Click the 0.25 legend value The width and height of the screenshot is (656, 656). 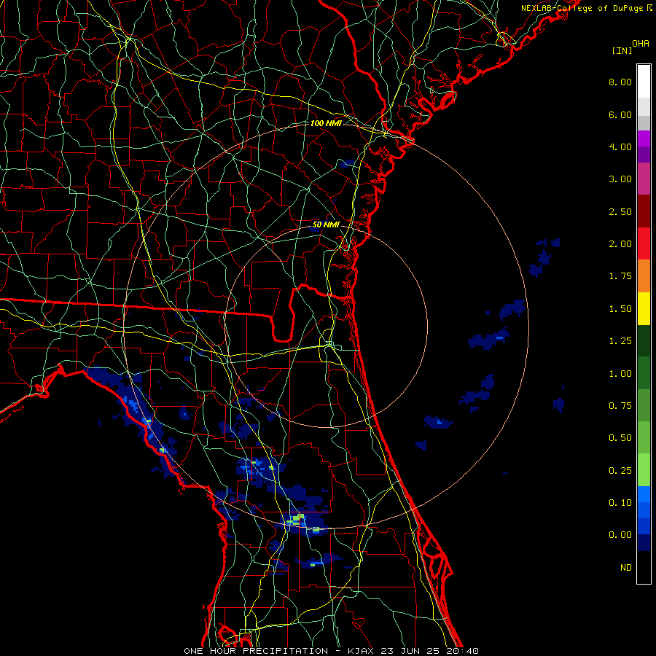point(620,471)
